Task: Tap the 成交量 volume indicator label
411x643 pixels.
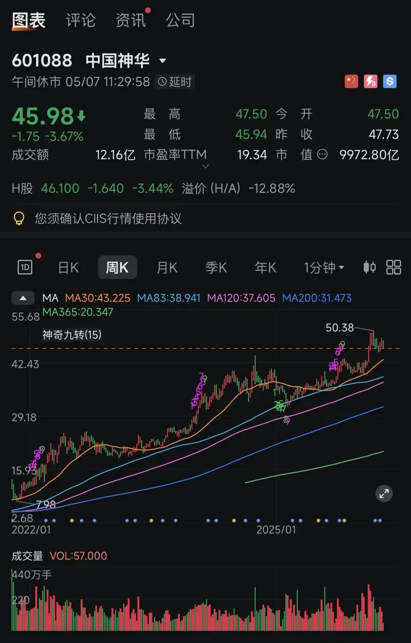Action: coord(27,556)
